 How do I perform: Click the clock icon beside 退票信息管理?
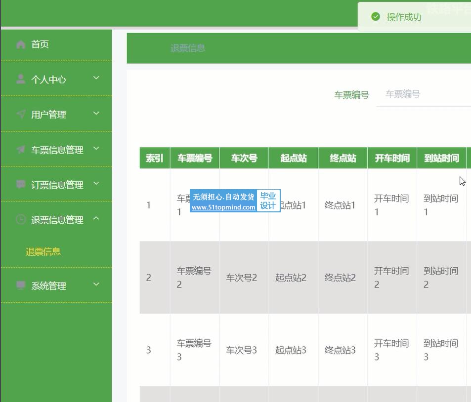tap(21, 219)
